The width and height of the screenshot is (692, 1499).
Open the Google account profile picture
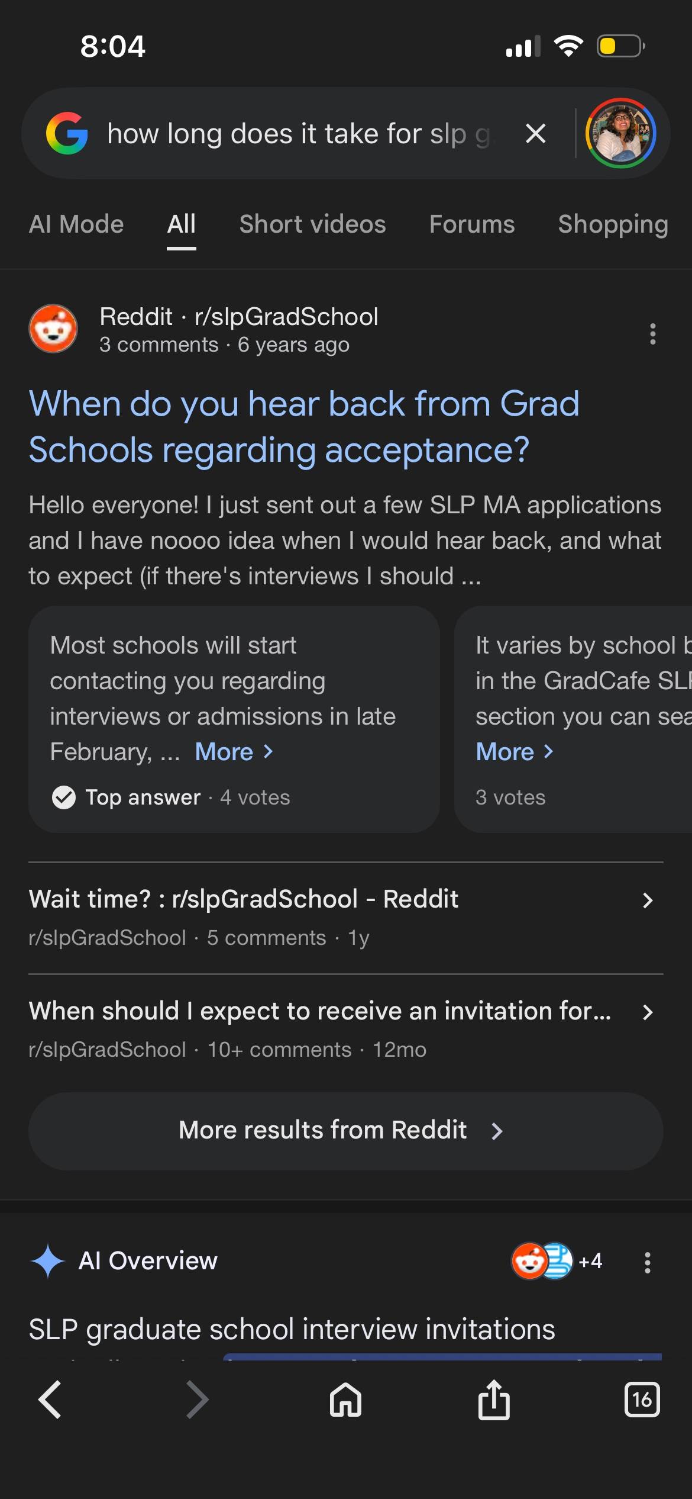coord(620,133)
